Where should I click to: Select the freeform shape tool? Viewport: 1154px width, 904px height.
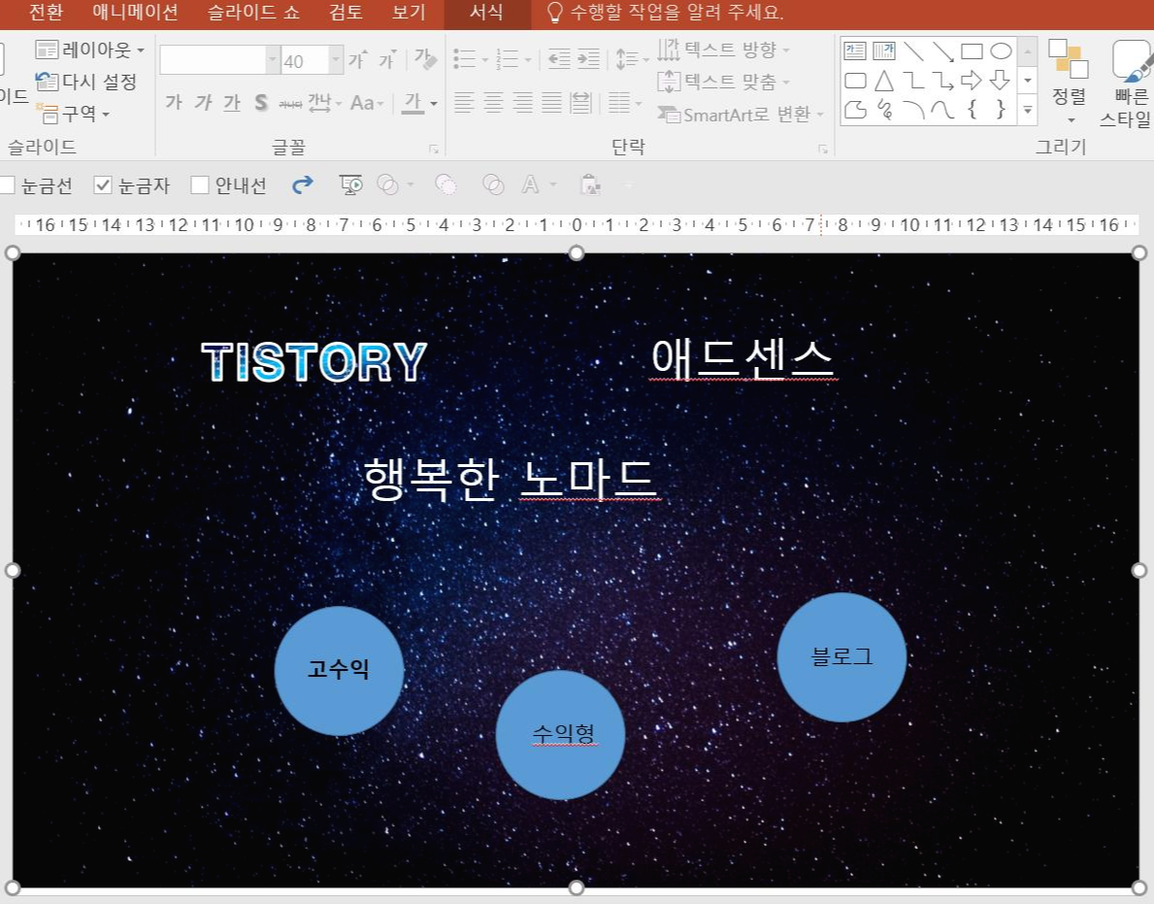click(854, 110)
